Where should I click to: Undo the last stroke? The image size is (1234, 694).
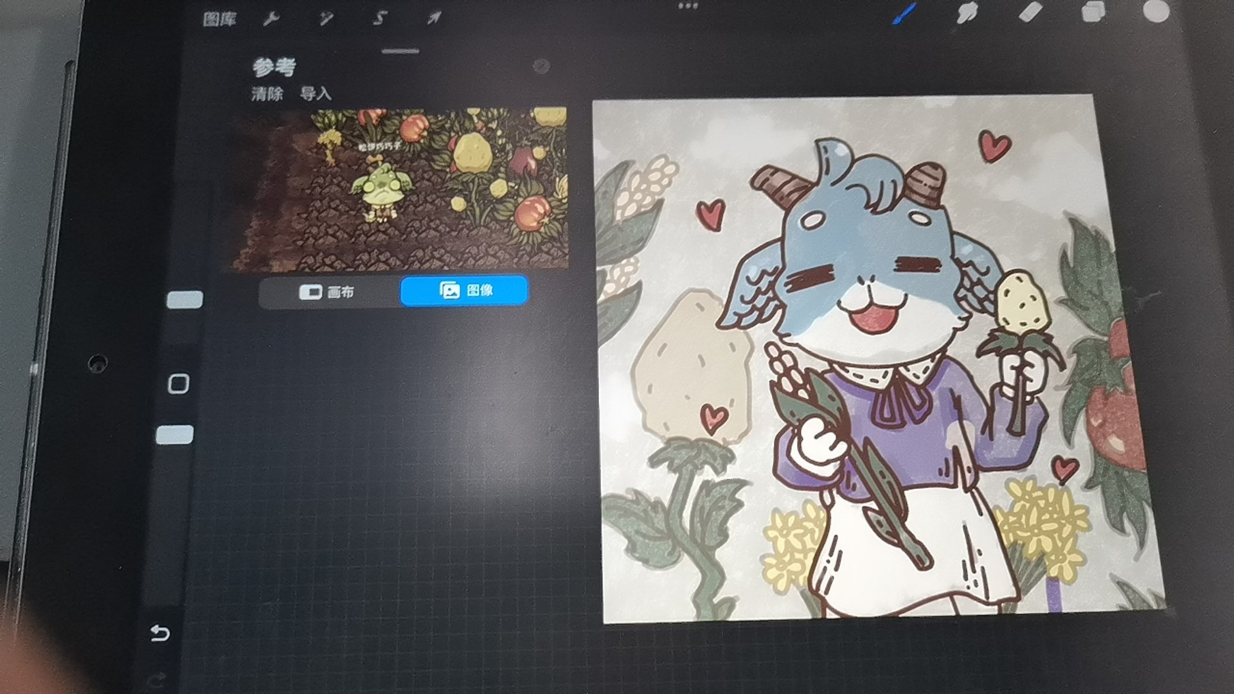click(x=159, y=634)
